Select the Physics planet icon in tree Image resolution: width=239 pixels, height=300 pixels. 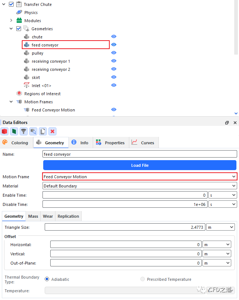point(19,13)
